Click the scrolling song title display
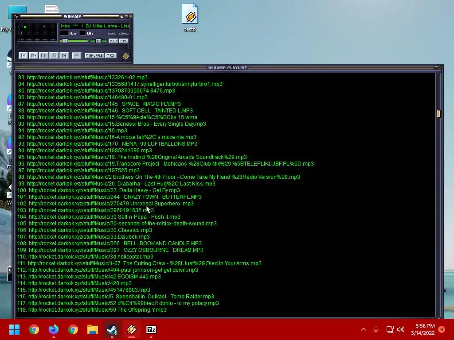Viewport: 454px width, 340px height. [95, 26]
